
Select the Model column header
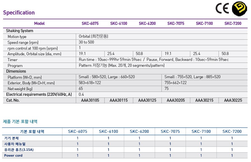click(39, 23)
